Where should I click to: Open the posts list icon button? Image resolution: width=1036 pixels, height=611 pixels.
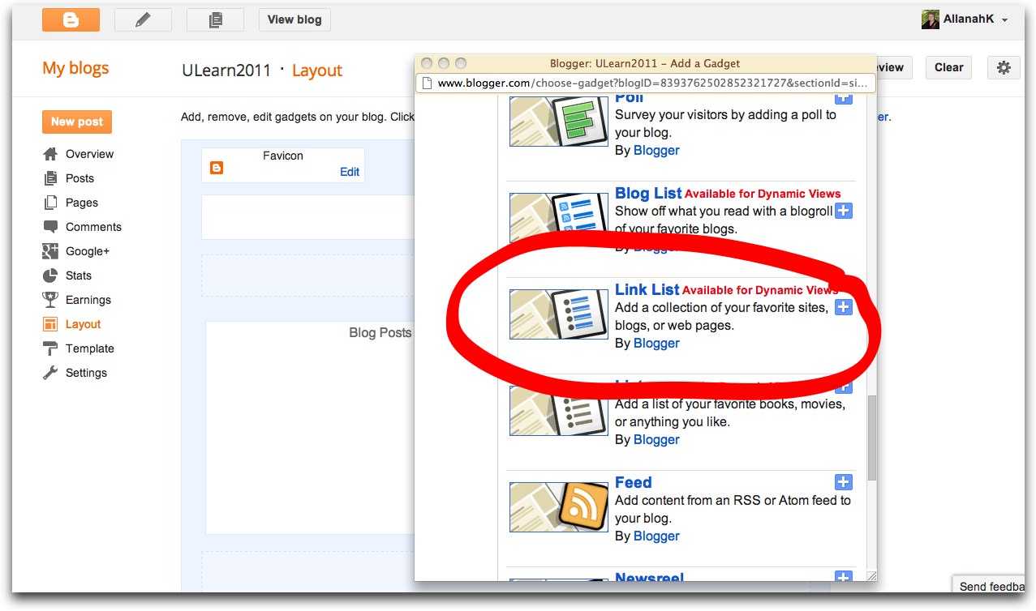[x=215, y=19]
